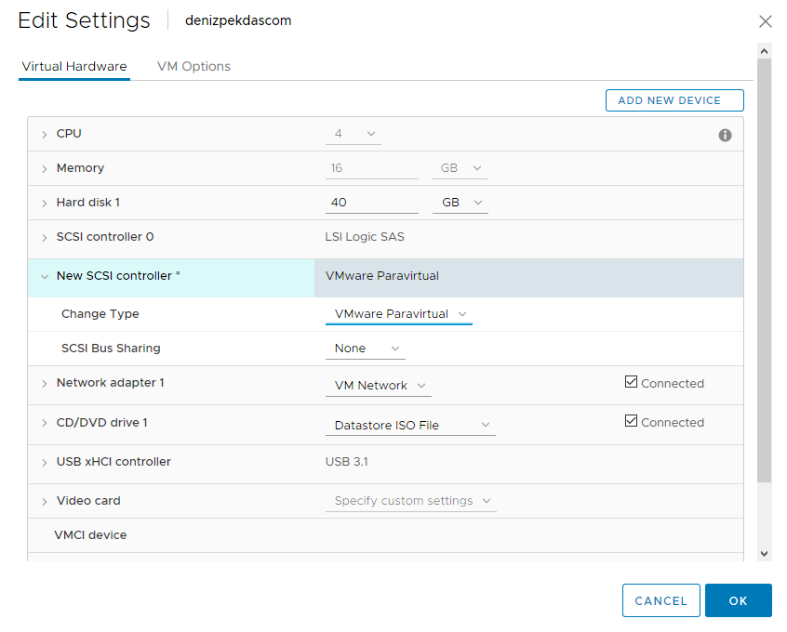Expand CD/DVD drive 1 settings

(x=44, y=424)
